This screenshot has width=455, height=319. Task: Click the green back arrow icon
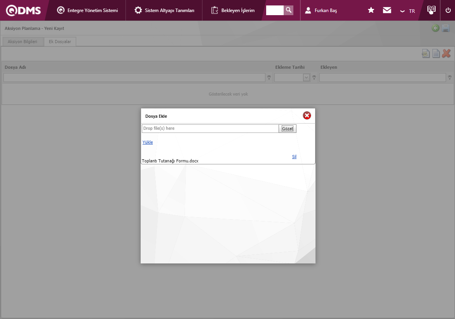click(436, 28)
